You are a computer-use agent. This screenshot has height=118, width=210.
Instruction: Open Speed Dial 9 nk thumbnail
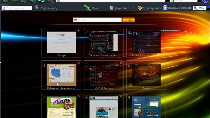click(146, 107)
